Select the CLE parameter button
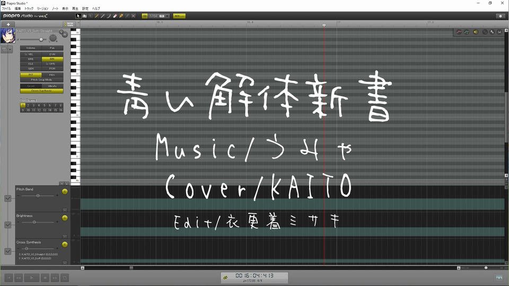The image size is (509, 286). pos(31,64)
